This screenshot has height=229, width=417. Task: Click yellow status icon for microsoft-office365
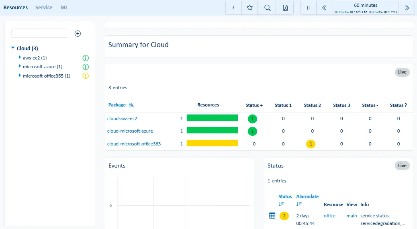pyautogui.click(x=86, y=76)
